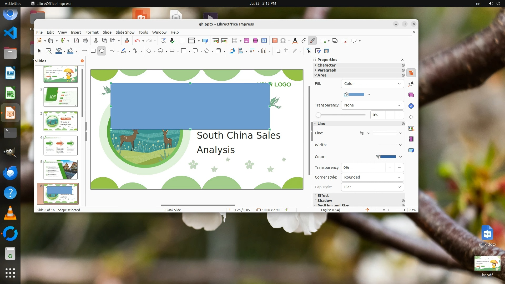The width and height of the screenshot is (505, 284).
Task: Click the Insert Fontwork Text icon
Action: (x=295, y=40)
